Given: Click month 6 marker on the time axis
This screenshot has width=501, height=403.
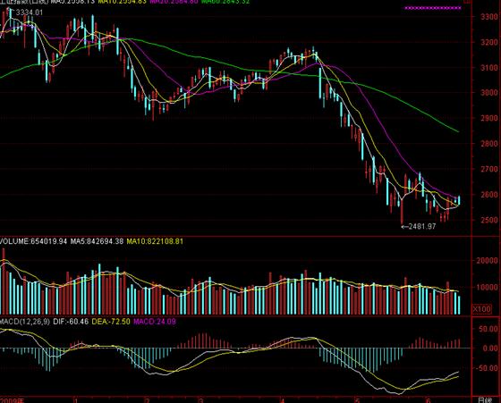Looking at the screenshot, I should 429,400.
